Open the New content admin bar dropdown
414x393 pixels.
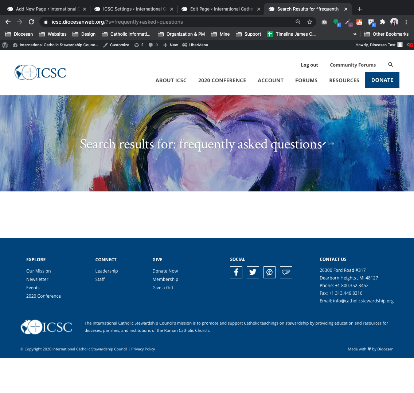171,45
